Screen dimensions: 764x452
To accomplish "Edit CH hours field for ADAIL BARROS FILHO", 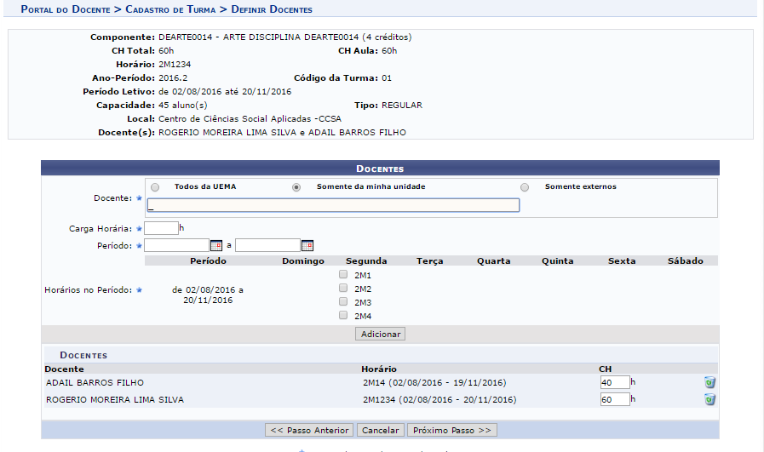I will pos(615,382).
